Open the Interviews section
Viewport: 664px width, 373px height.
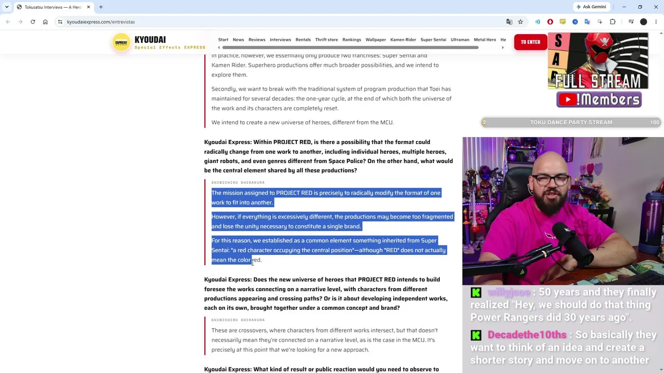[x=280, y=39]
